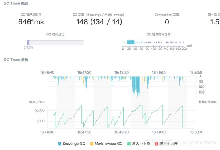Click the 16:47:30 label on top time axis
Screen dimensions: 220x150
click(84, 73)
